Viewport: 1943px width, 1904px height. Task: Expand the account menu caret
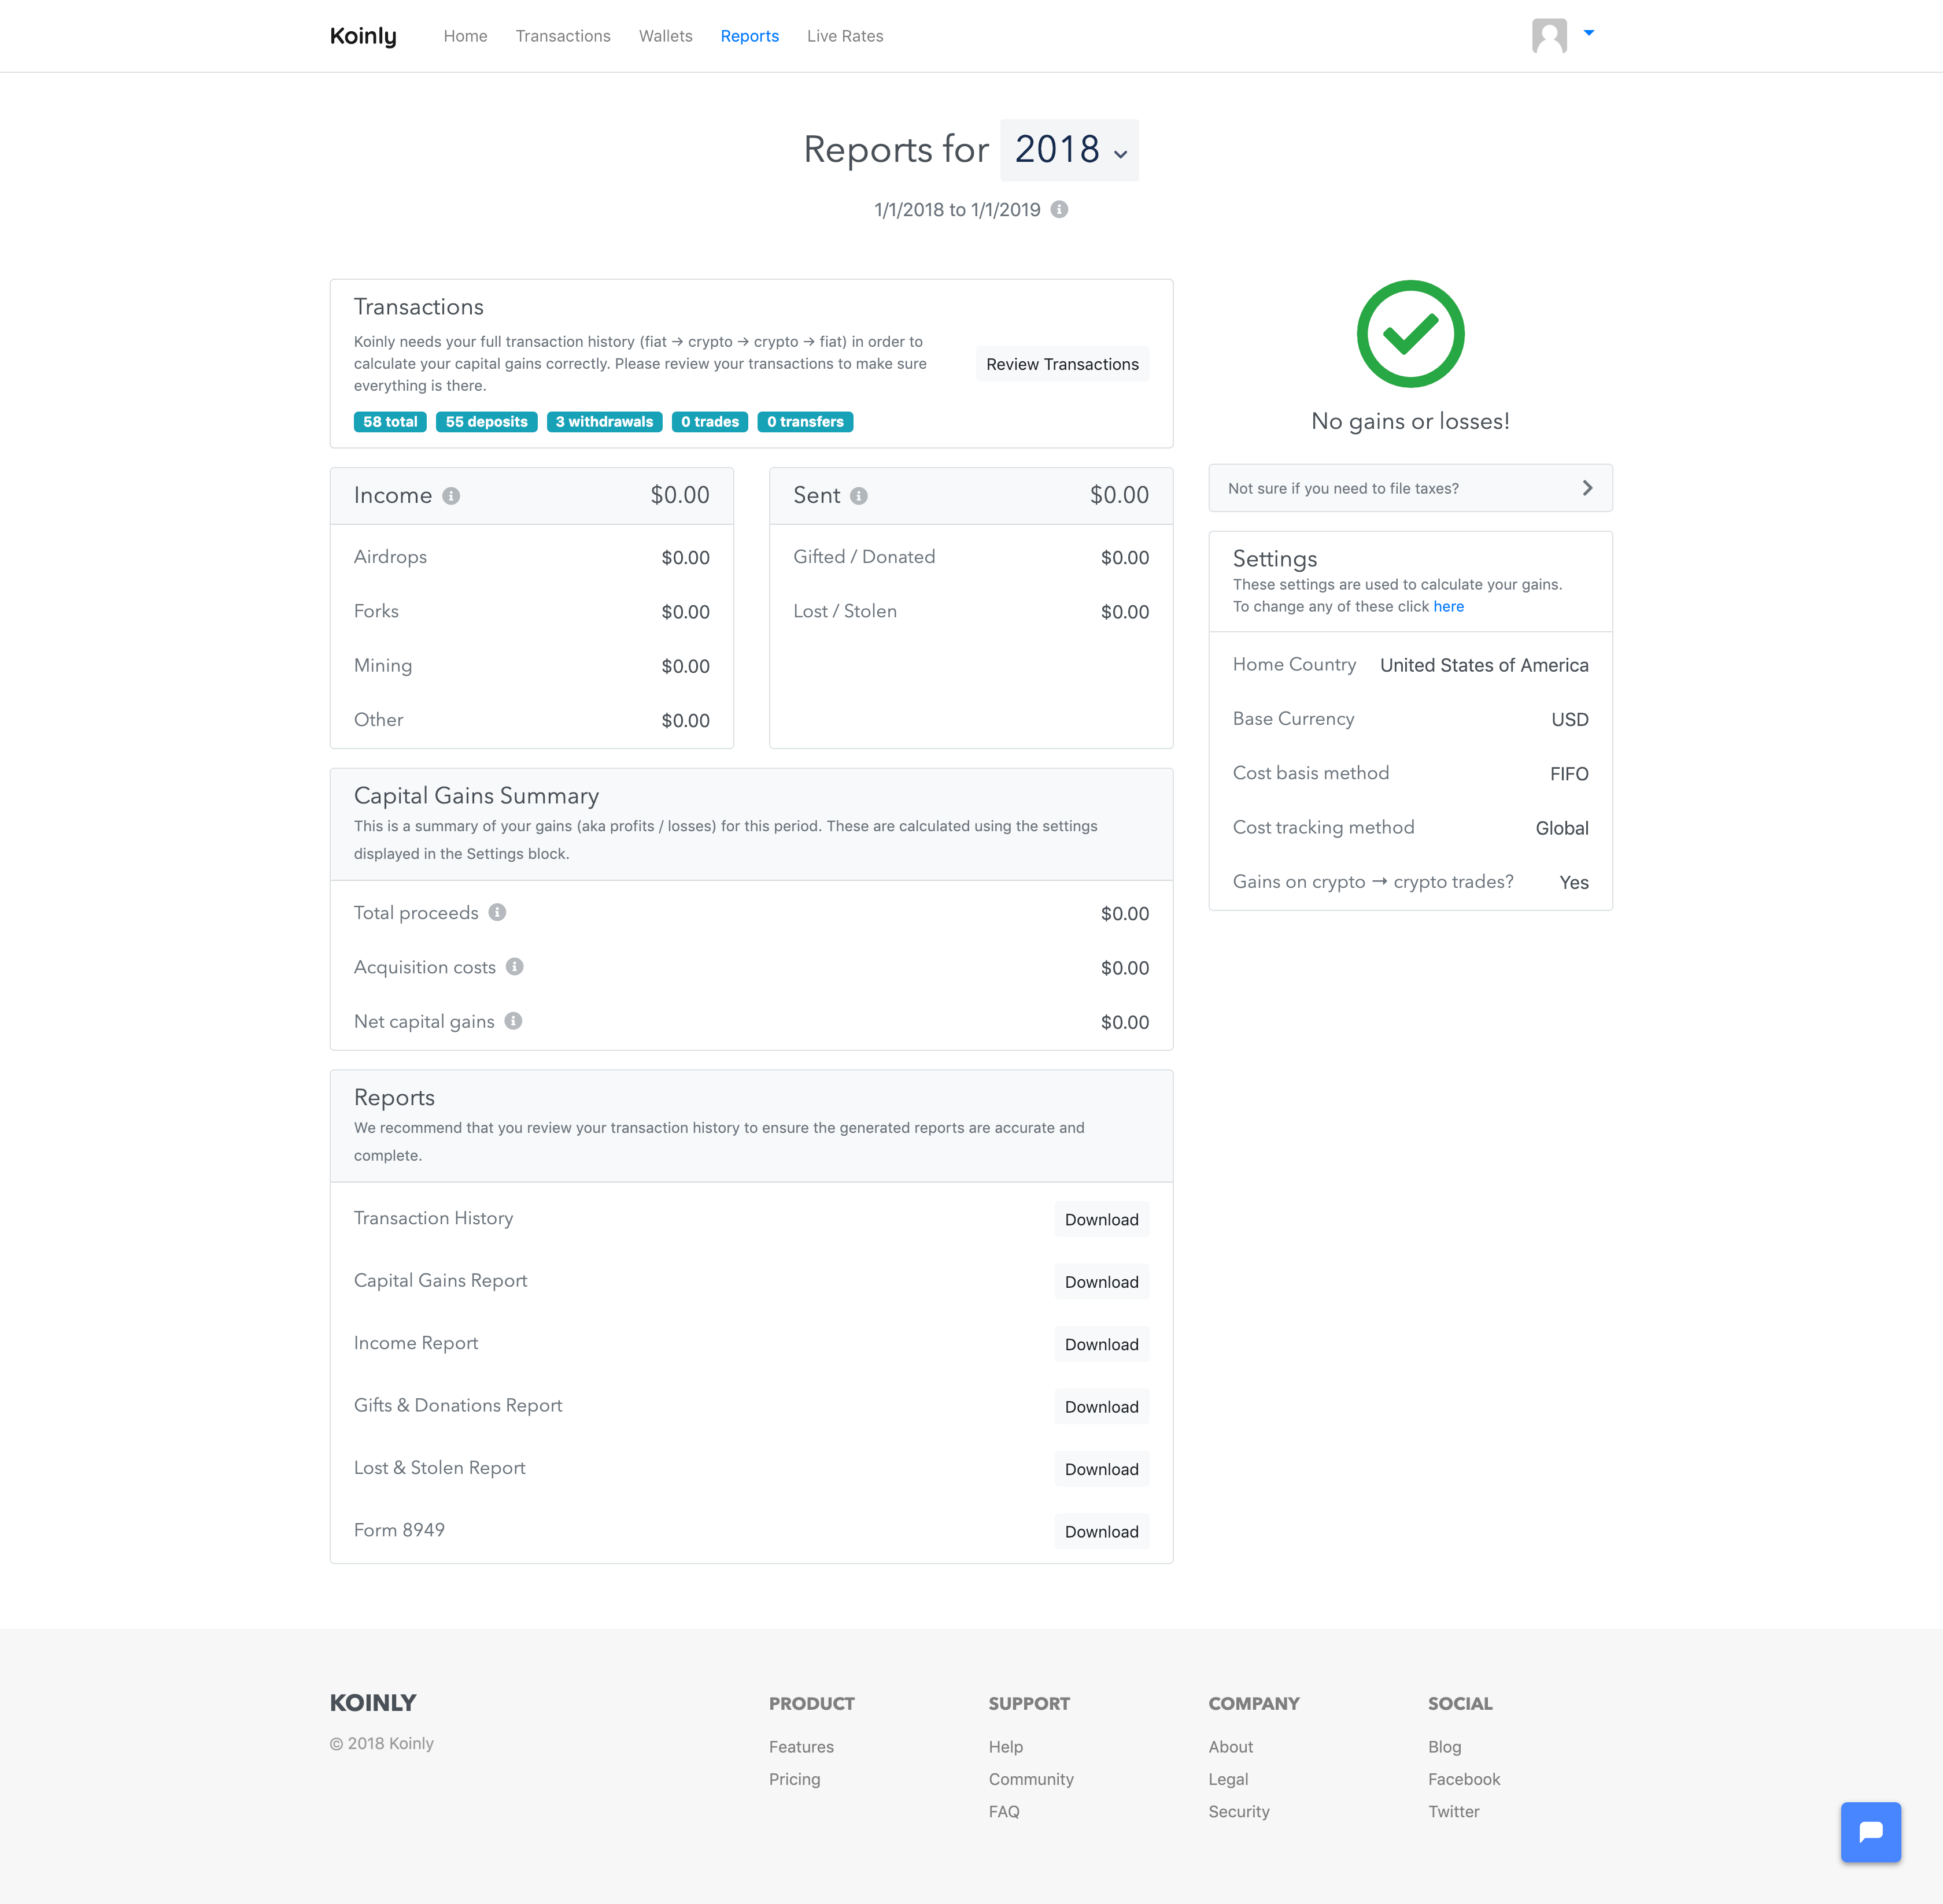tap(1589, 33)
